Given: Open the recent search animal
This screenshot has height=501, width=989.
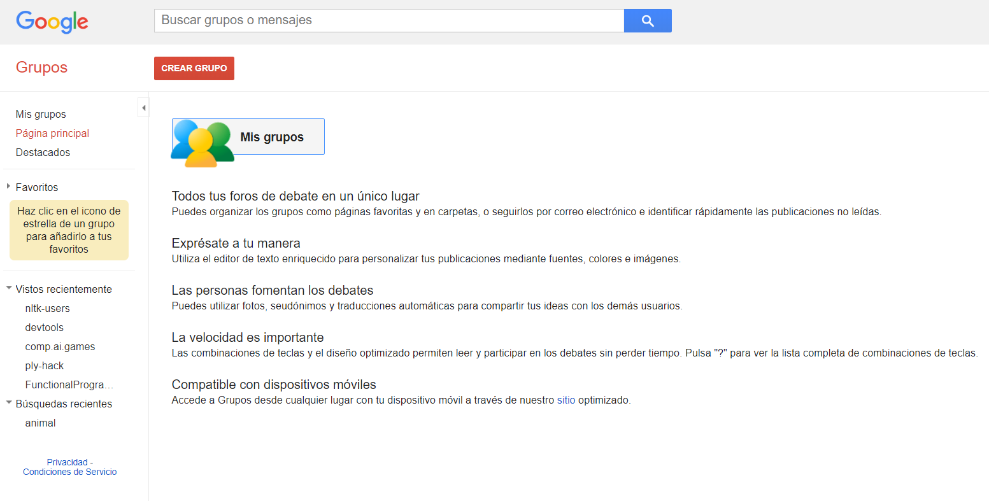Looking at the screenshot, I should [41, 423].
